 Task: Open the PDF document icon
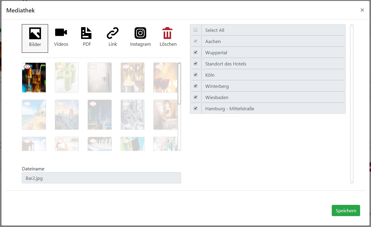coord(86,33)
